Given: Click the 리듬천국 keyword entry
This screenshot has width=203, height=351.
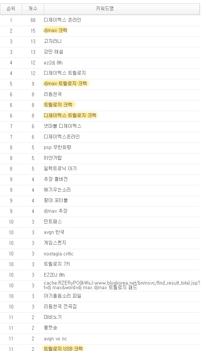Looking at the screenshot, I should (53, 94).
